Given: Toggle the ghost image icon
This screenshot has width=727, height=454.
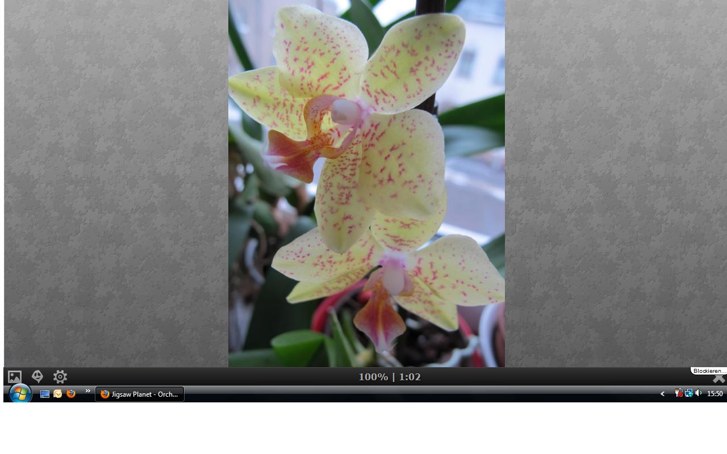Looking at the screenshot, I should (x=37, y=376).
